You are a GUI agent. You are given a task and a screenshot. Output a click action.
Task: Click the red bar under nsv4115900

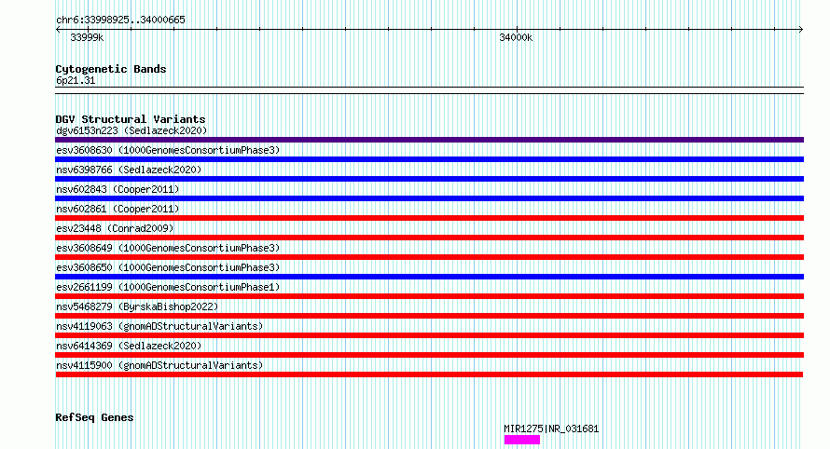[429, 374]
